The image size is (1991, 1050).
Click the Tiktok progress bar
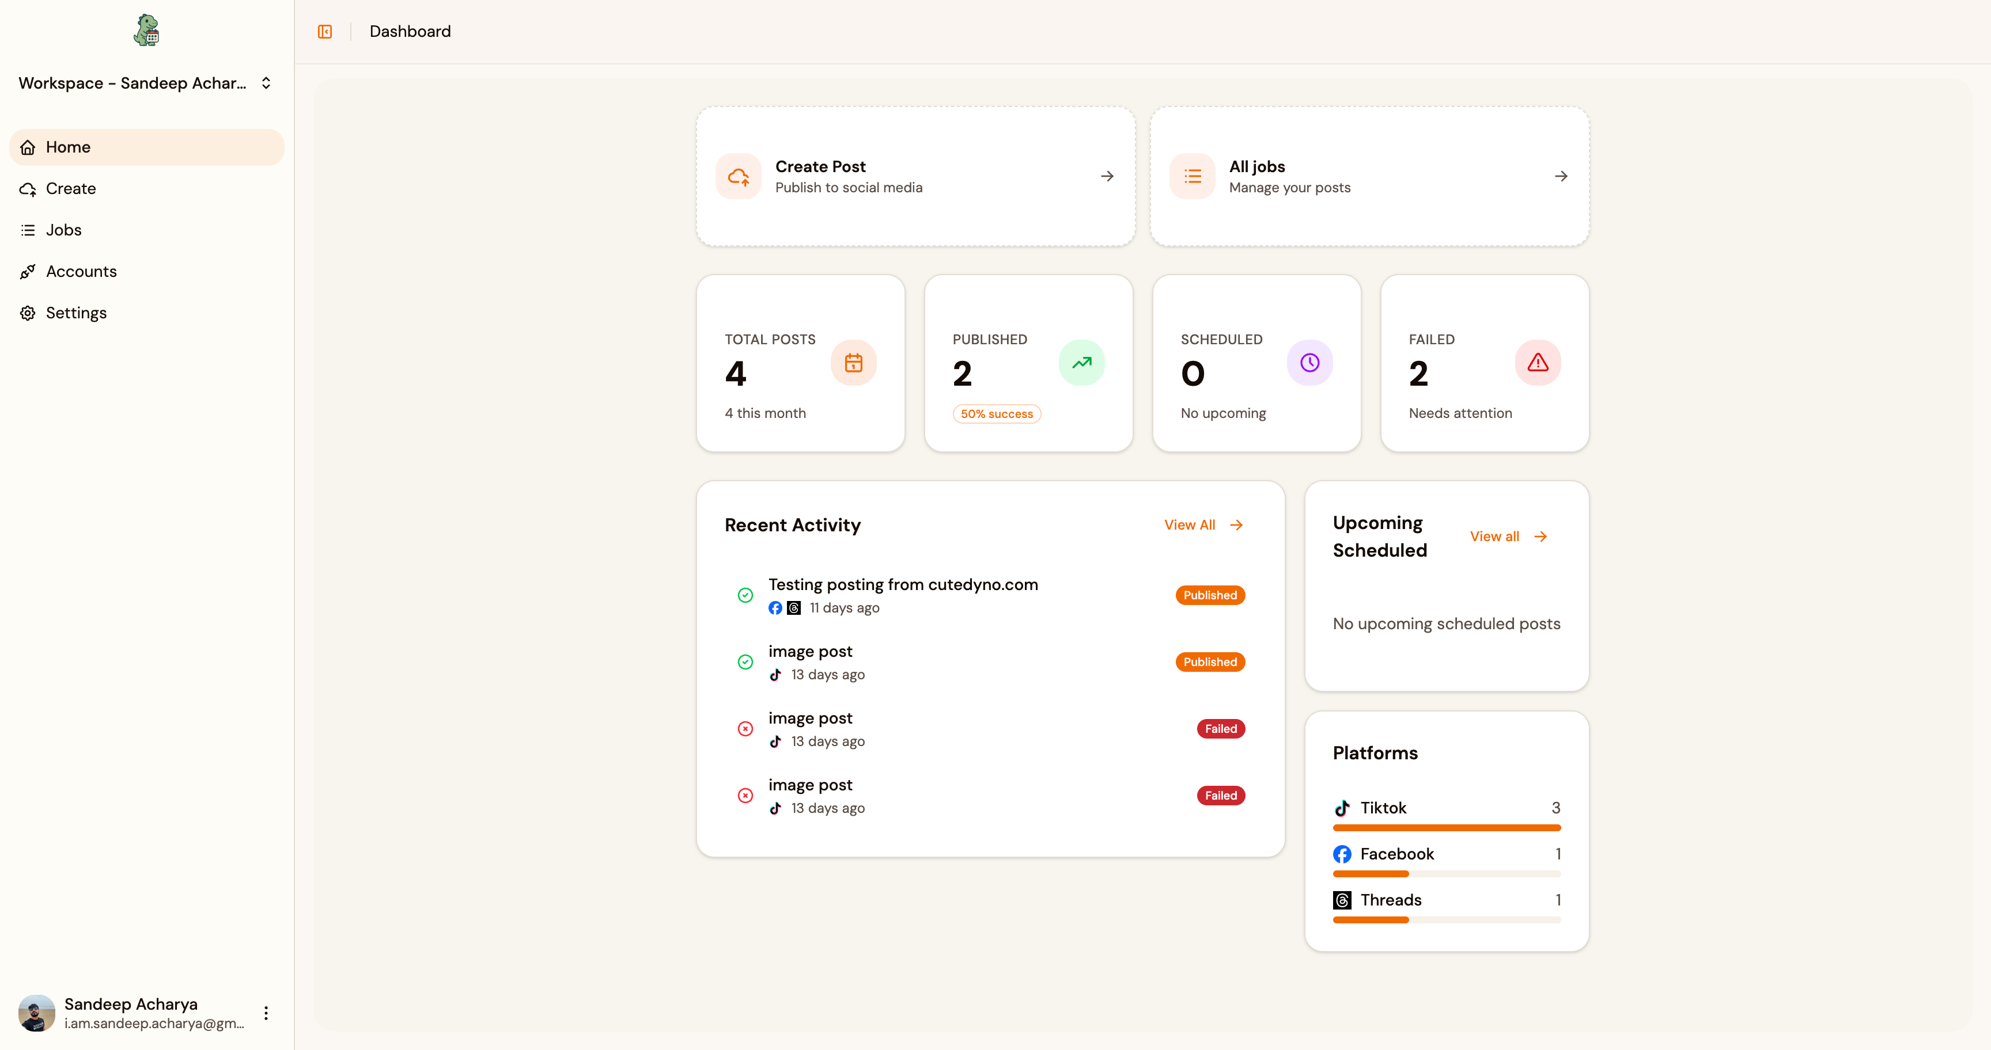tap(1446, 828)
